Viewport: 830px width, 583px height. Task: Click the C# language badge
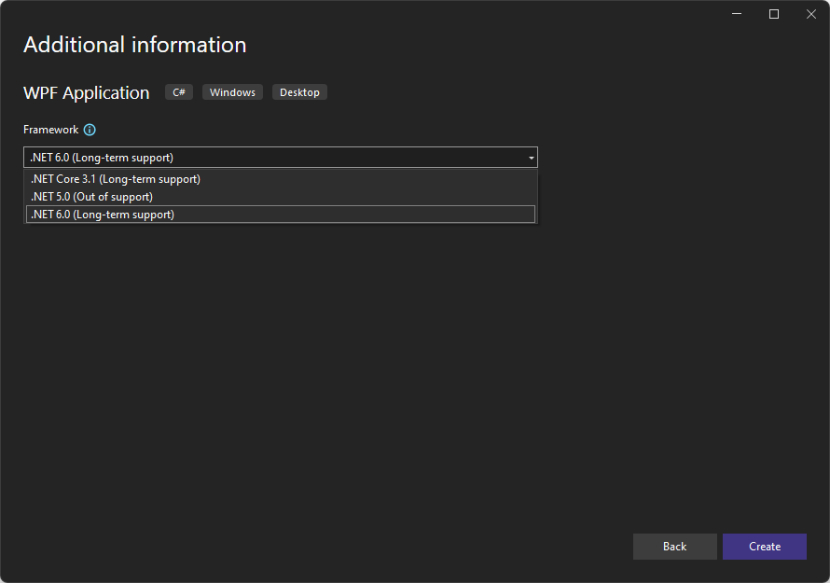coord(178,91)
